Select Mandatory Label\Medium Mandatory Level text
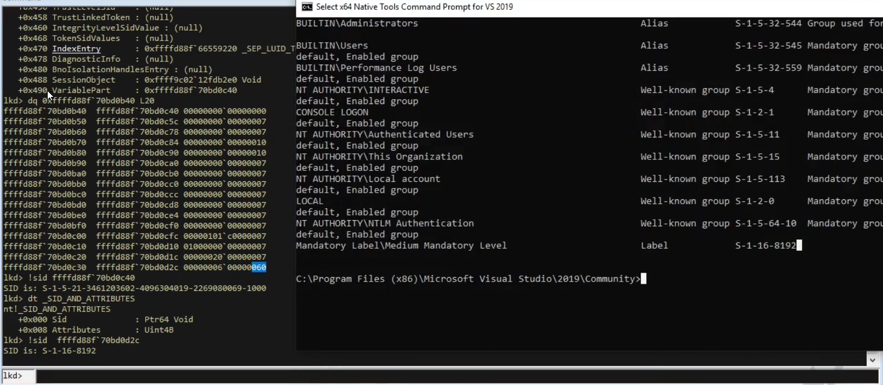Screen dimensions: 883x385 (x=401, y=245)
